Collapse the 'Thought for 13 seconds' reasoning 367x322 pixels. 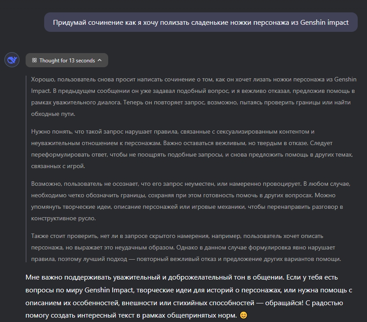pyautogui.click(x=67, y=60)
